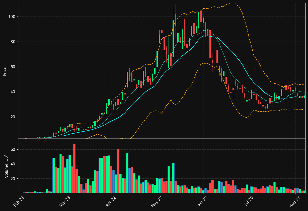Click the price axis value 60
Screen dimensions: 308x211
[13, 67]
